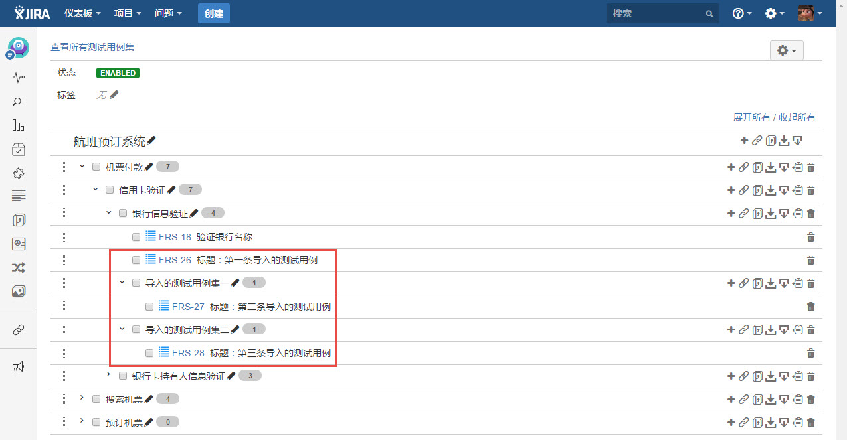Open the test case pages sidebar icon
This screenshot has width=847, height=440.
(19, 220)
